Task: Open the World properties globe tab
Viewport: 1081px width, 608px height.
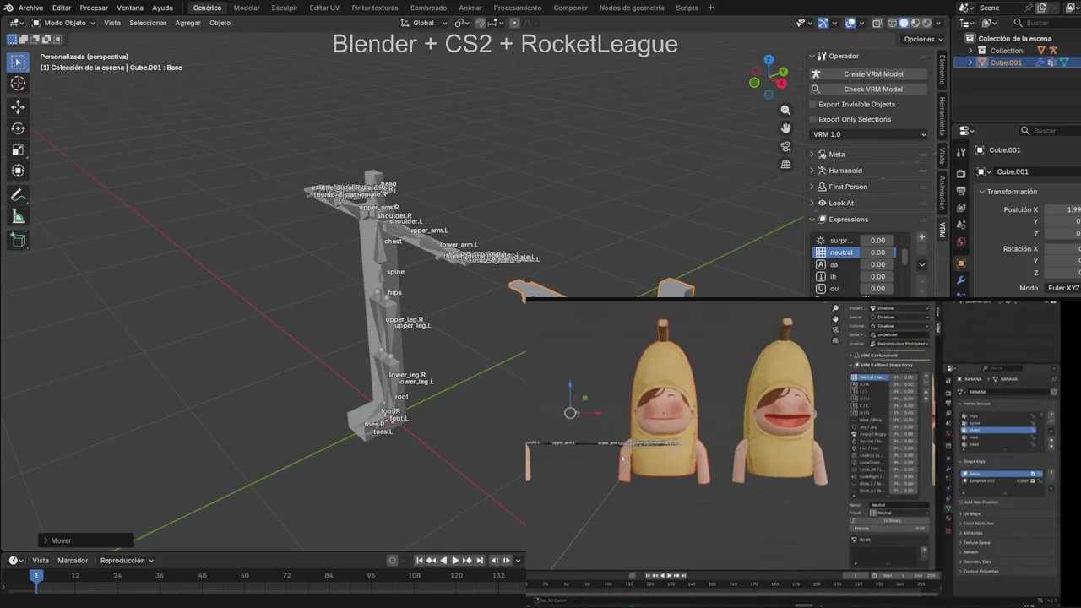Action: (961, 242)
